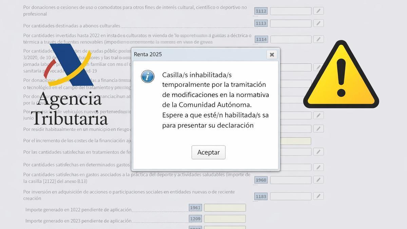
Task: Click the pencil icon on the municipio en riesgo row
Action: (318, 129)
